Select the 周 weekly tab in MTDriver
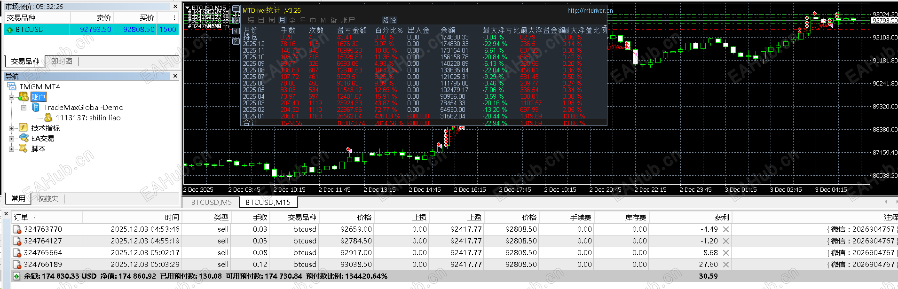 272,20
